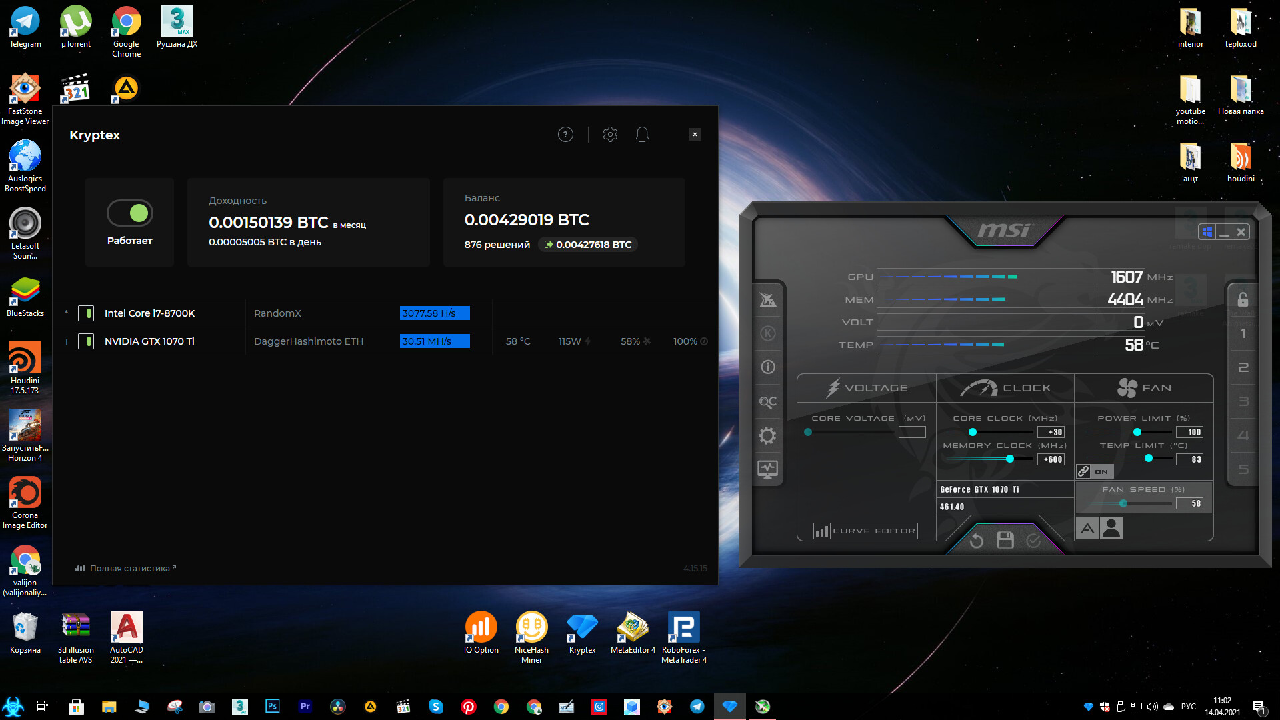Click the 3077.58 H/s hashrate bar

point(435,313)
